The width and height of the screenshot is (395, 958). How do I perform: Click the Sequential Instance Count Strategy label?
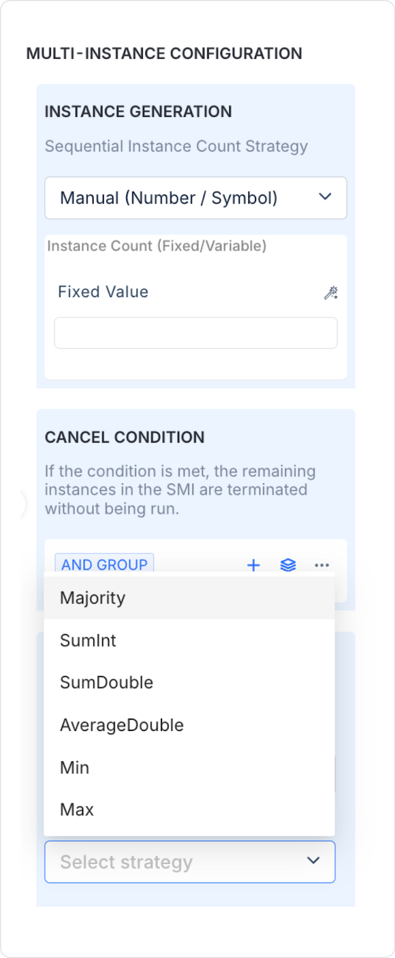click(177, 146)
